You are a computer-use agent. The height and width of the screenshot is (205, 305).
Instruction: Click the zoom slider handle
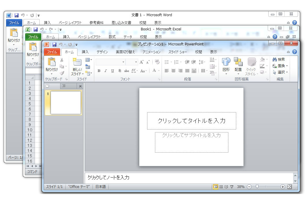(257, 187)
